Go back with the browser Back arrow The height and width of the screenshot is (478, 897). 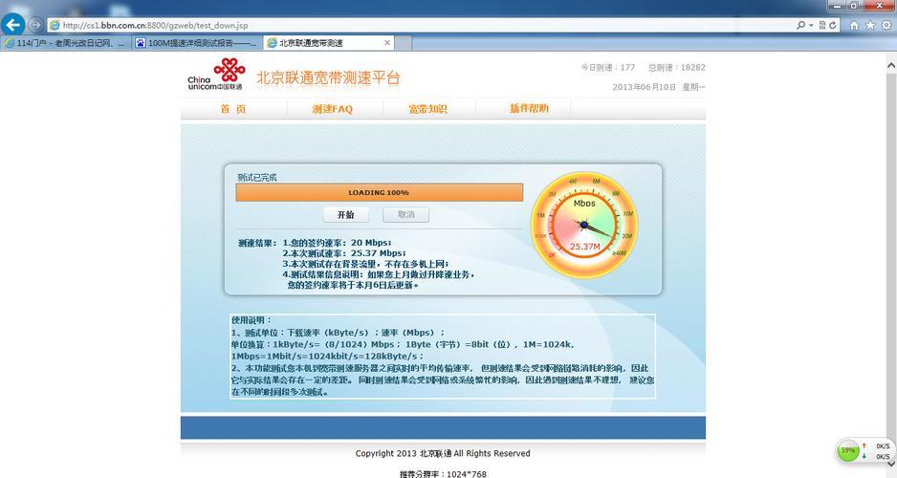click(12, 25)
